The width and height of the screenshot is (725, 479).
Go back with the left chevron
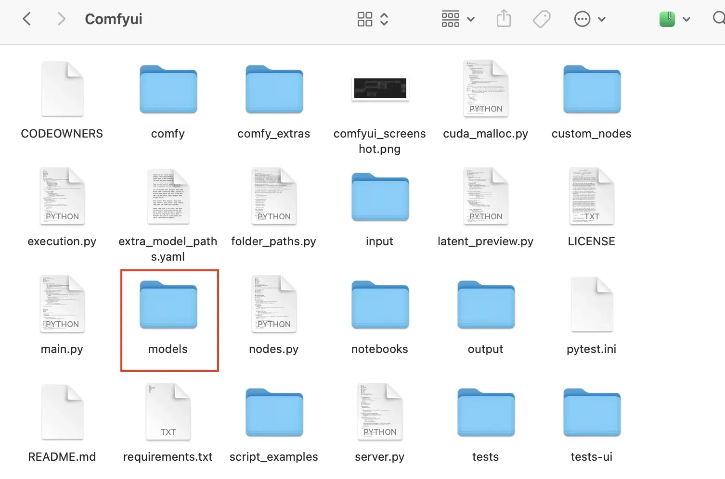click(x=27, y=19)
